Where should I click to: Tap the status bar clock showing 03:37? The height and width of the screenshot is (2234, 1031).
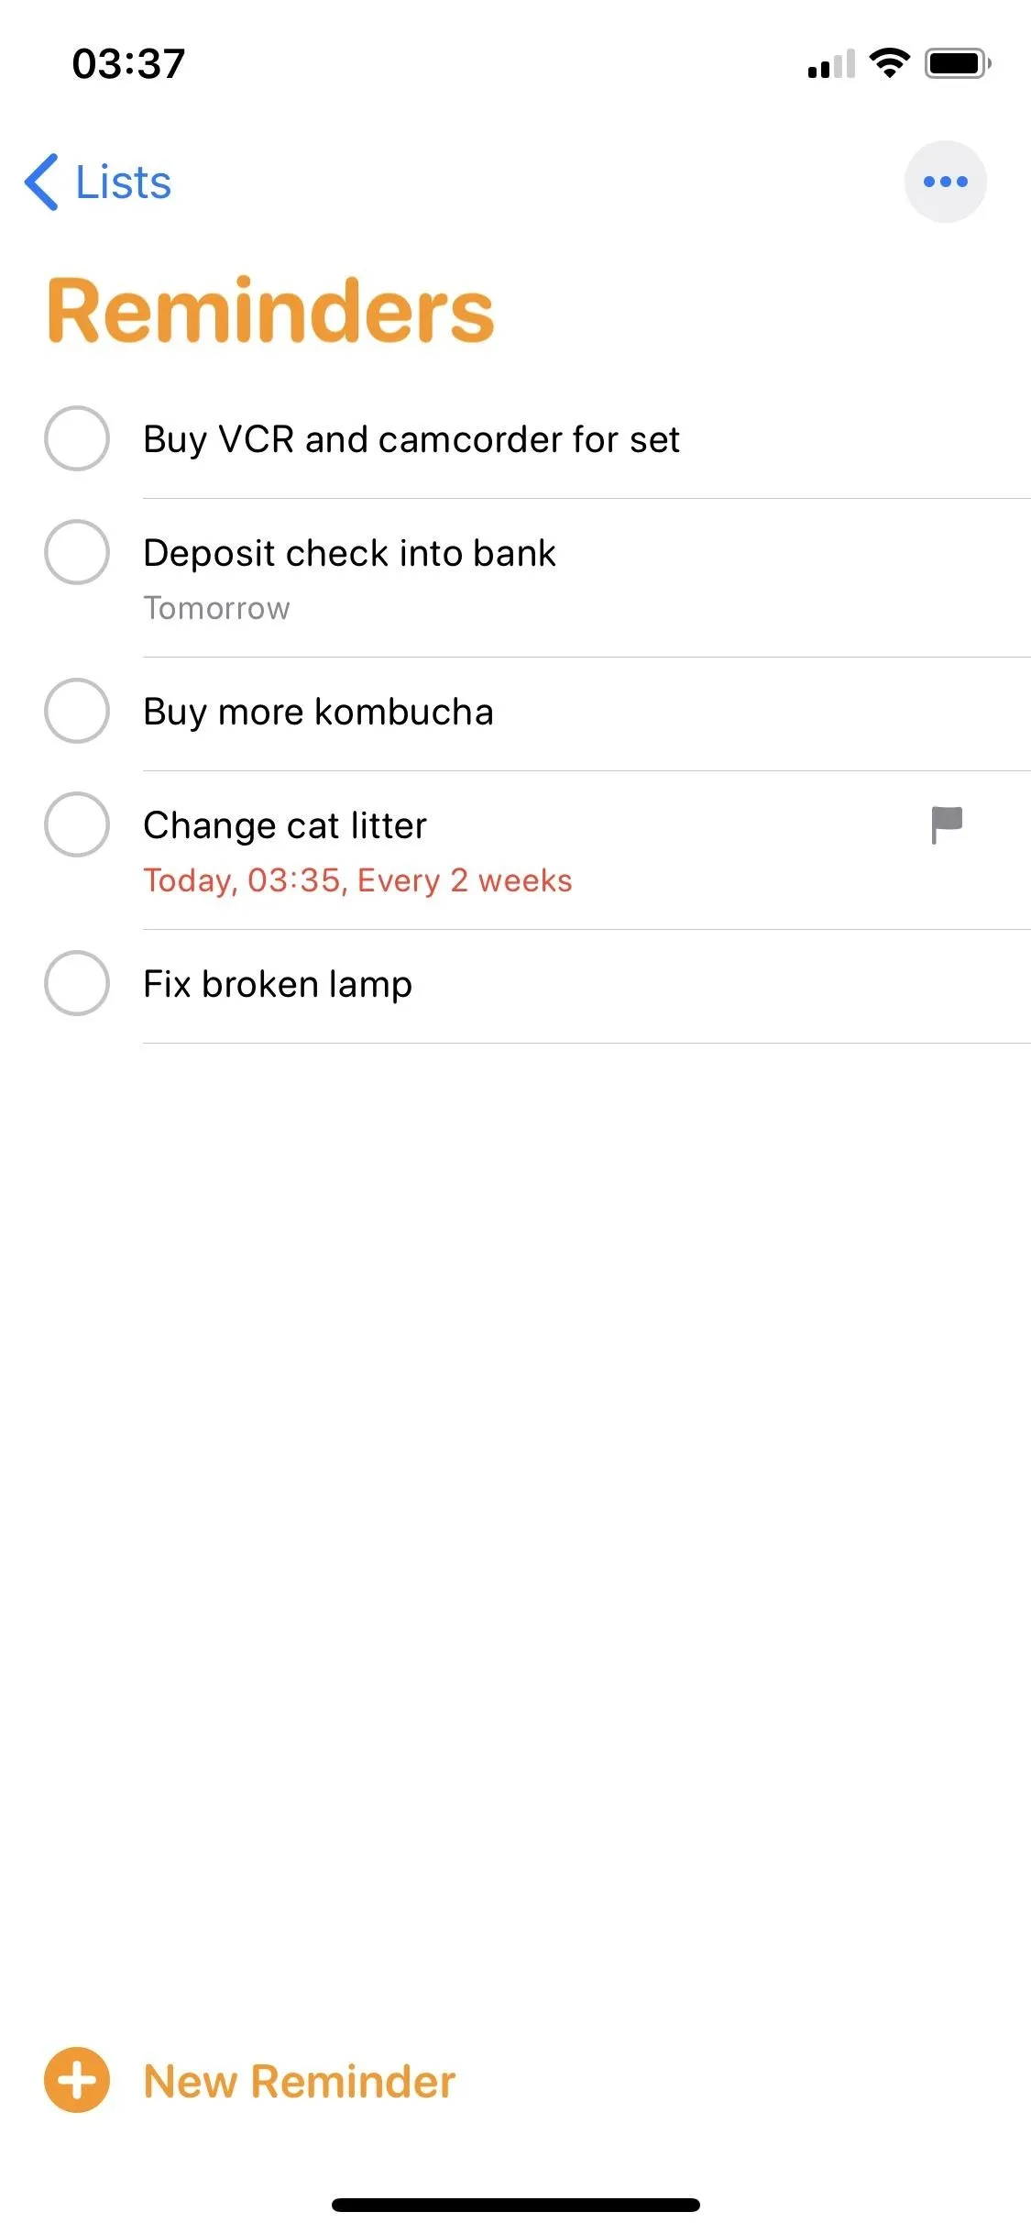(129, 63)
